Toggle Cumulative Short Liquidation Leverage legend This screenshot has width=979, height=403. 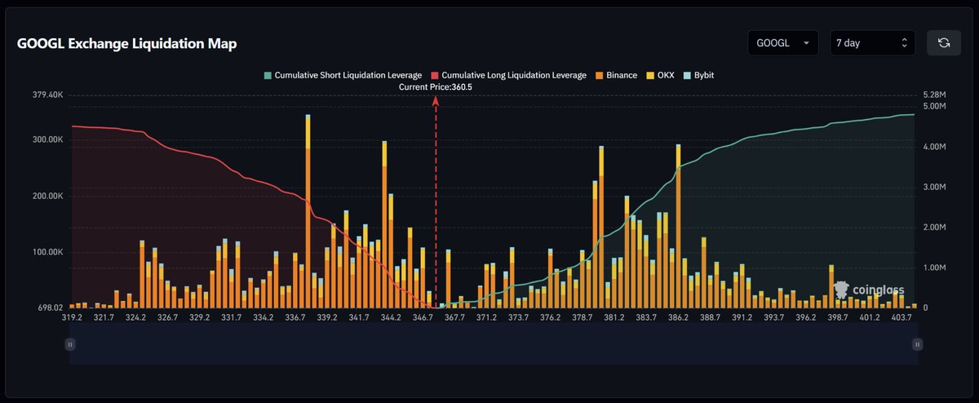343,75
